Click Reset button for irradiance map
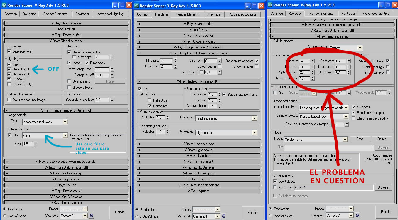 point(382,139)
